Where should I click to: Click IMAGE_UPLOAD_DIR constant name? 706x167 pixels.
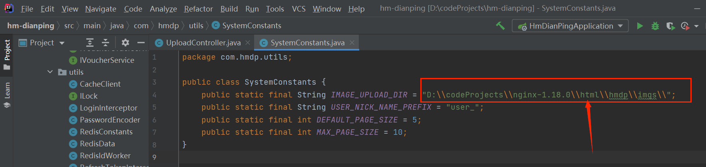[369, 95]
